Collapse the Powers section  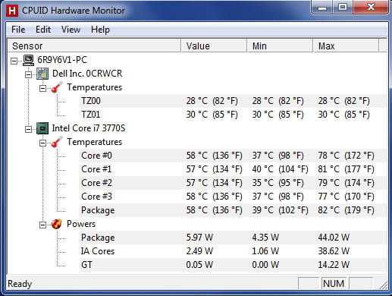coord(42,225)
